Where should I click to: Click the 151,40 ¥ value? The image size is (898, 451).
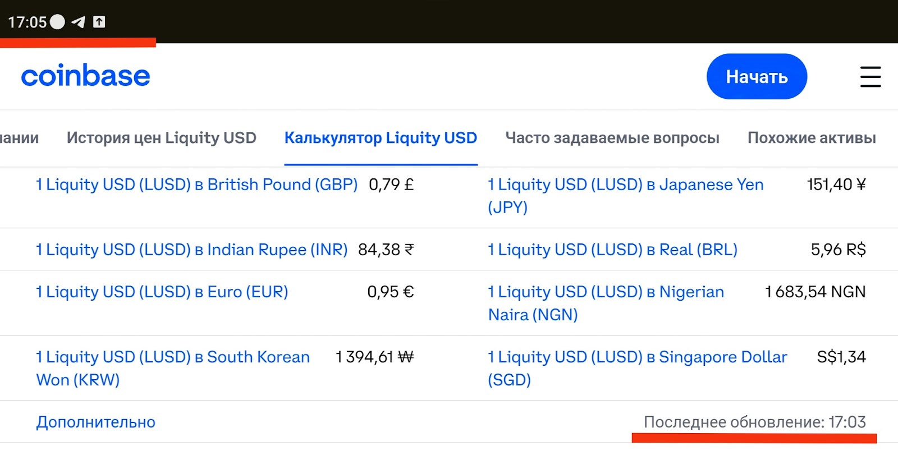tap(836, 185)
